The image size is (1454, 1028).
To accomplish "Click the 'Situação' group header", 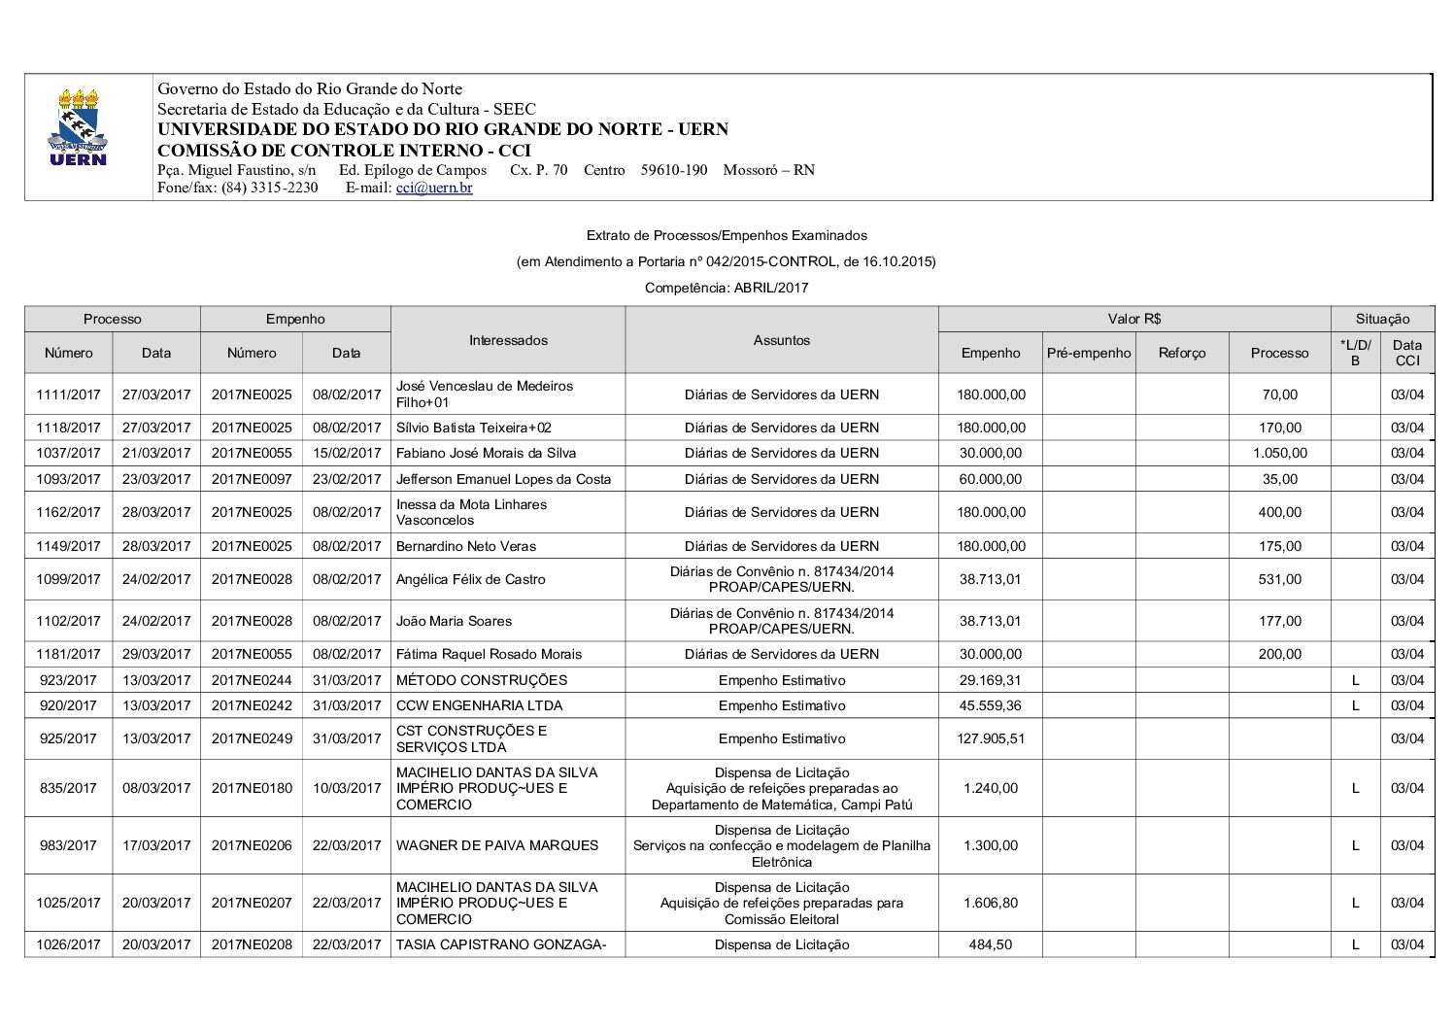I will (1382, 319).
